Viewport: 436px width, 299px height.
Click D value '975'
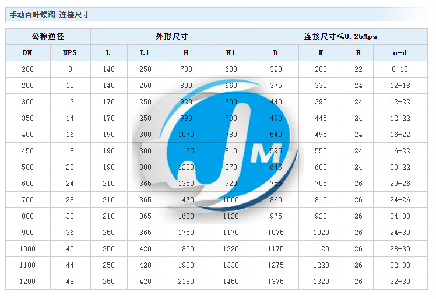(276, 216)
